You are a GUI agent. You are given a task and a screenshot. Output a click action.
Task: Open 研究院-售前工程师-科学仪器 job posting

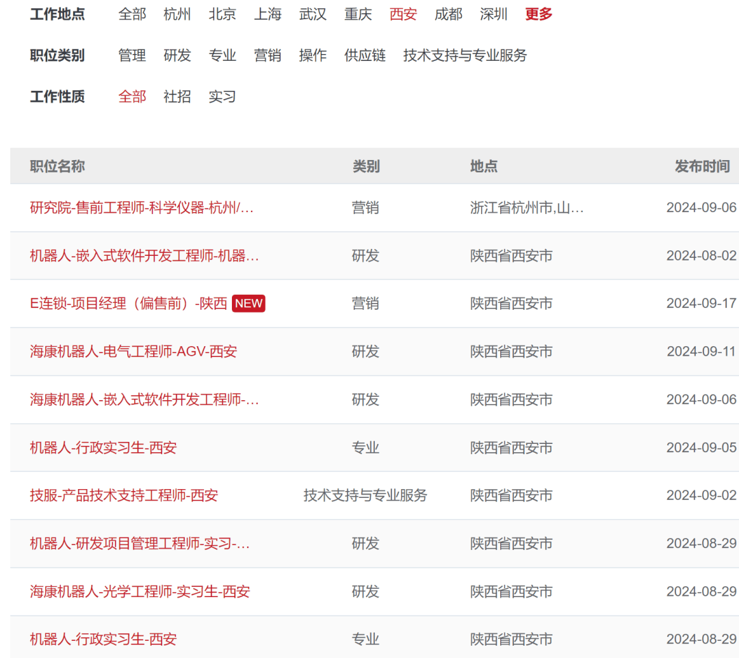(142, 208)
